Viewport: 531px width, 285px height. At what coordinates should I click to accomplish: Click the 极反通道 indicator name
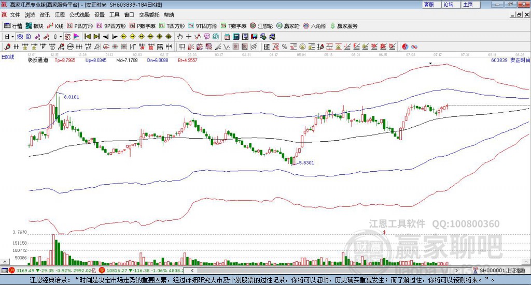(38, 60)
